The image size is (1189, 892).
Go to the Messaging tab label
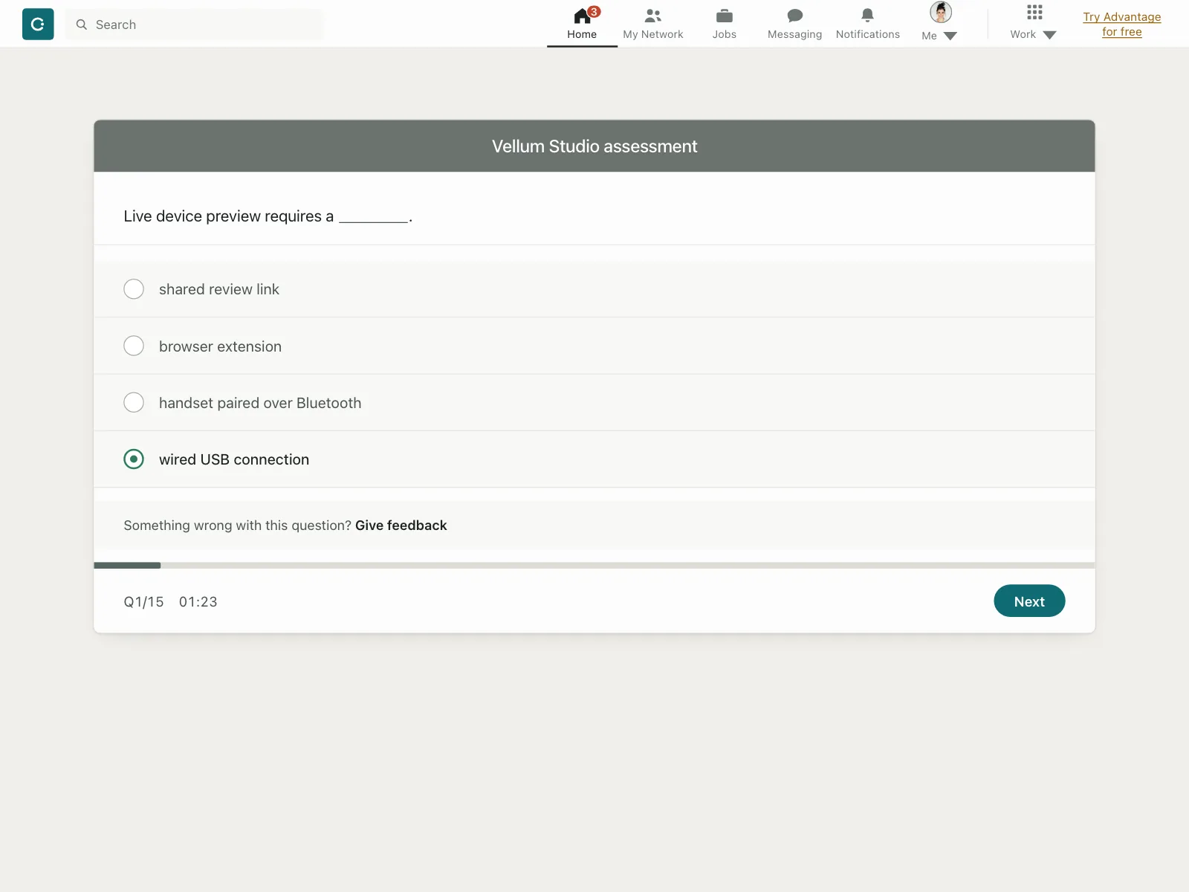(795, 34)
